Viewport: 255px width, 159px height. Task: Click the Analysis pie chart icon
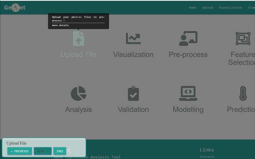coord(78,93)
